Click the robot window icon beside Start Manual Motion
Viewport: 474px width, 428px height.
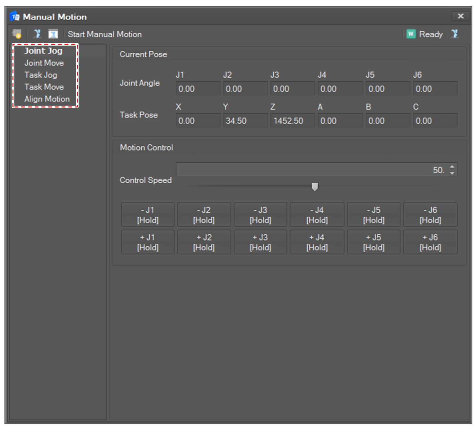pyautogui.click(x=53, y=34)
